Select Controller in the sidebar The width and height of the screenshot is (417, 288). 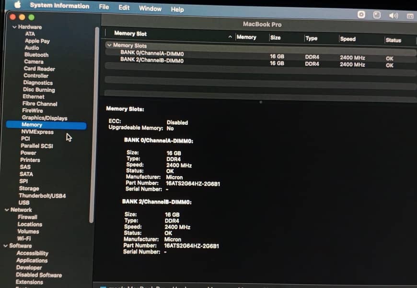pos(36,76)
